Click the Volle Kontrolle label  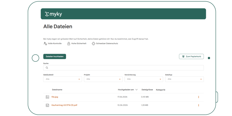pos(55,43)
